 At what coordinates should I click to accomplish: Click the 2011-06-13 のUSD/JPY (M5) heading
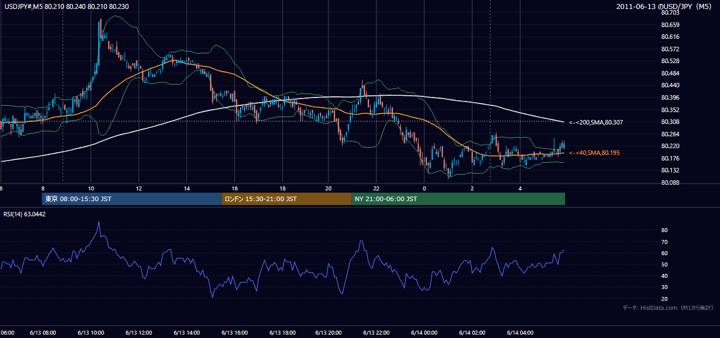665,6
